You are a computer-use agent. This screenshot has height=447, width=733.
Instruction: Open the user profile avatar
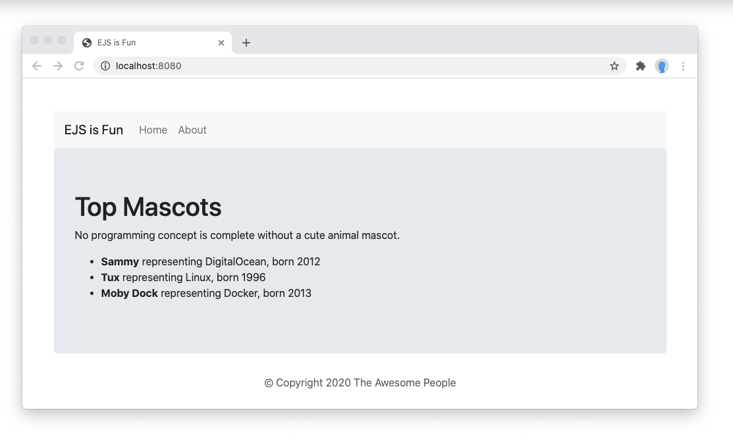[x=661, y=66]
